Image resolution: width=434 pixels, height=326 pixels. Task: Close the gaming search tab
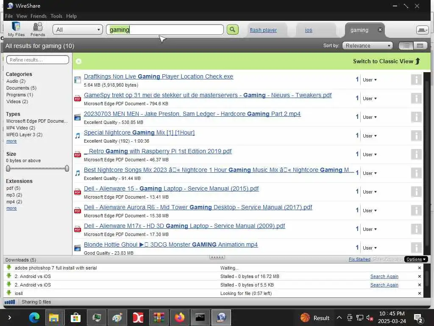point(380,30)
